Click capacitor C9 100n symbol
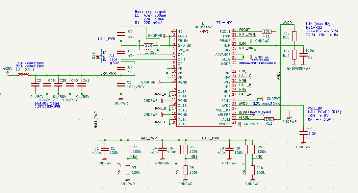This screenshot has height=193, width=358. click(x=303, y=54)
